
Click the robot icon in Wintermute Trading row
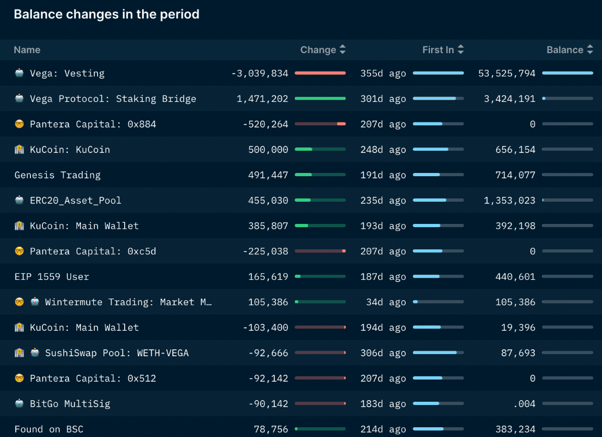pos(35,302)
